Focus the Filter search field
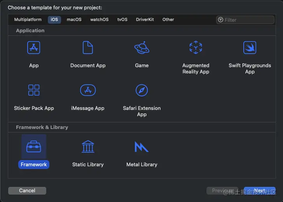Image resolution: width=283 pixels, height=202 pixels. click(x=245, y=20)
